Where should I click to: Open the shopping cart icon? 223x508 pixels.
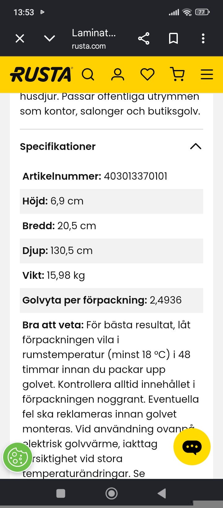(x=177, y=75)
